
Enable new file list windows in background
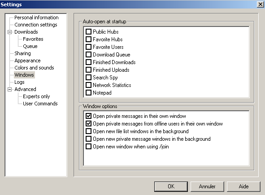(88, 131)
